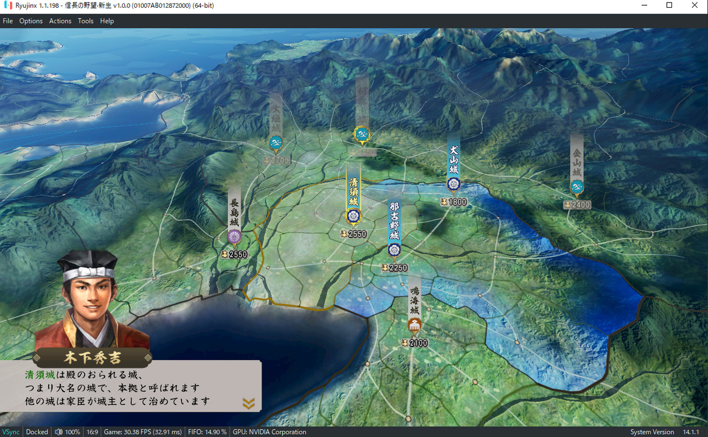Open the Actions menu
The height and width of the screenshot is (437, 708).
60,21
